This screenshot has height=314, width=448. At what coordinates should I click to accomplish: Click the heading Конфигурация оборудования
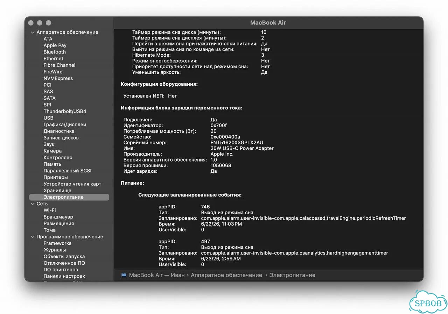pos(159,84)
